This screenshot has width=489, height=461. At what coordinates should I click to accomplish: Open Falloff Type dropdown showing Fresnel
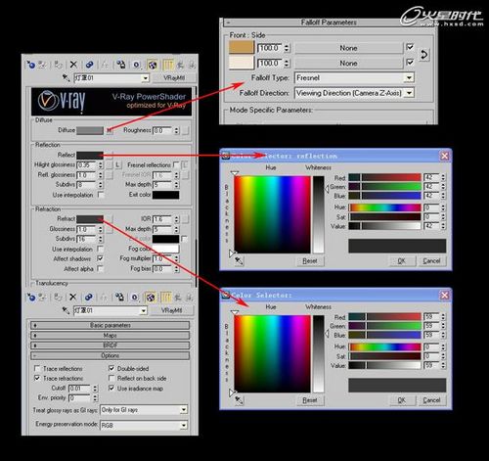[409, 78]
